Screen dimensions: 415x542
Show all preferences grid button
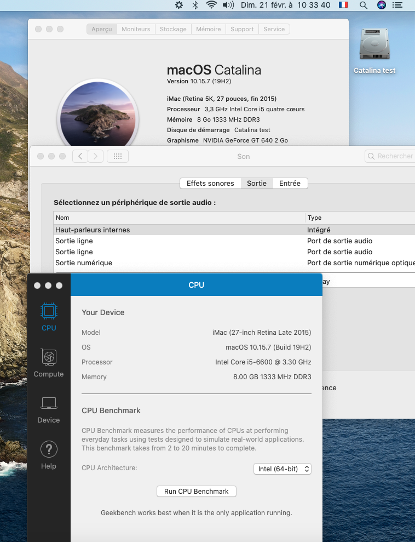[118, 156]
